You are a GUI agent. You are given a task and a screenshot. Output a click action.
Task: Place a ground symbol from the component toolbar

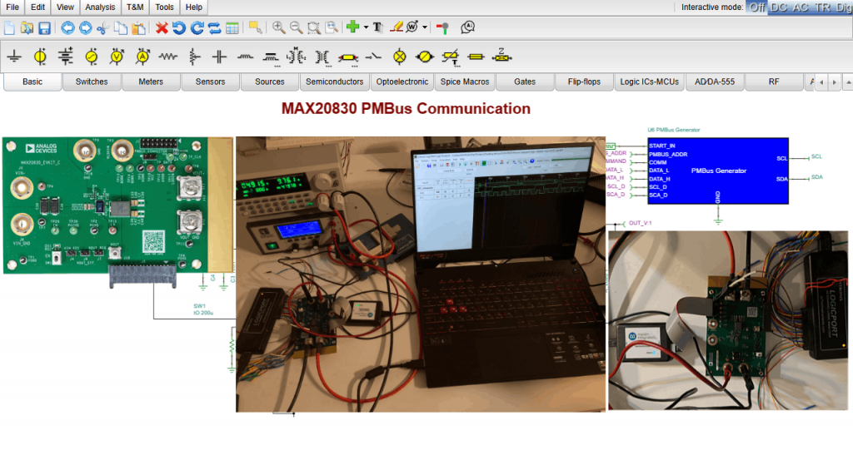14,57
